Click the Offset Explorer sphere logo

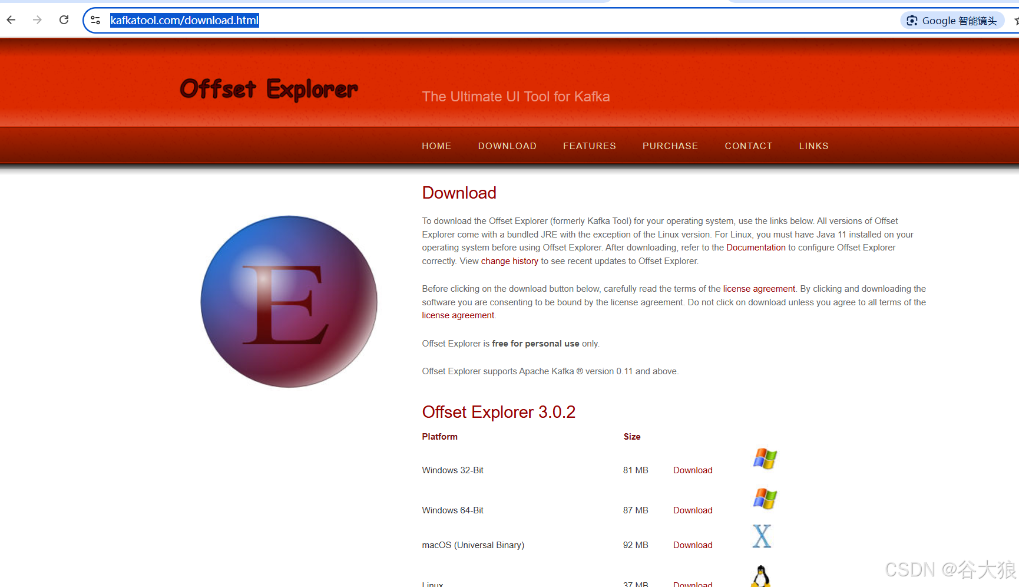point(289,302)
